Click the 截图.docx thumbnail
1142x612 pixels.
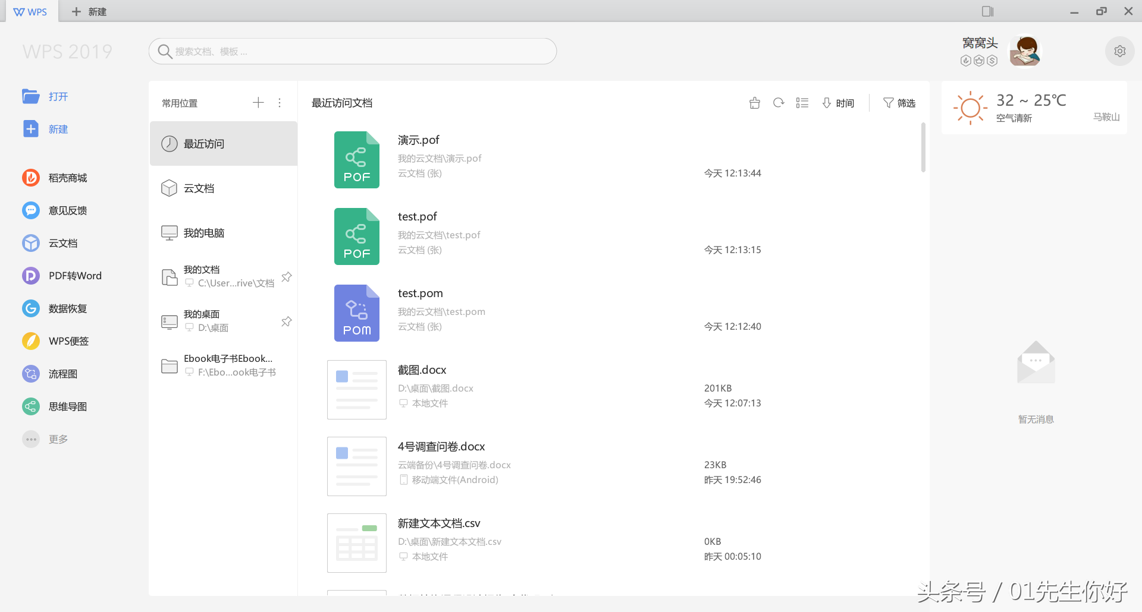click(357, 390)
